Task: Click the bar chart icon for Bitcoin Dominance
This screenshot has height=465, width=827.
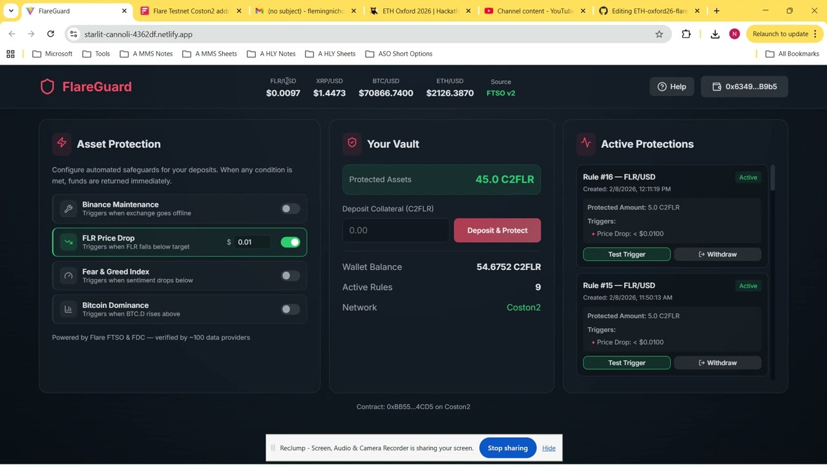Action: [x=68, y=309]
